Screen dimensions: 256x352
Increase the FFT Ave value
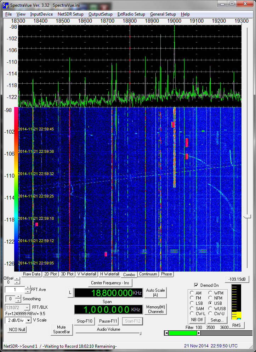[x=27, y=287]
